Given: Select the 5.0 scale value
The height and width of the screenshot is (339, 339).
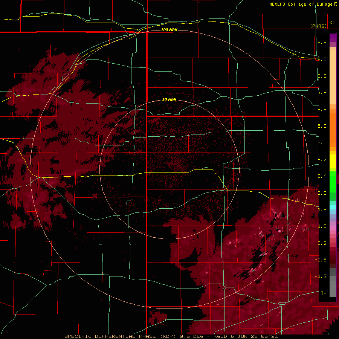Looking at the screenshot, I should (x=322, y=143).
